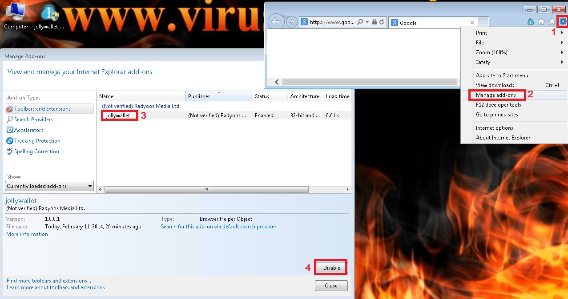568x299 pixels.
Task: Click add-ons list scroll right arrow
Action: click(x=348, y=189)
